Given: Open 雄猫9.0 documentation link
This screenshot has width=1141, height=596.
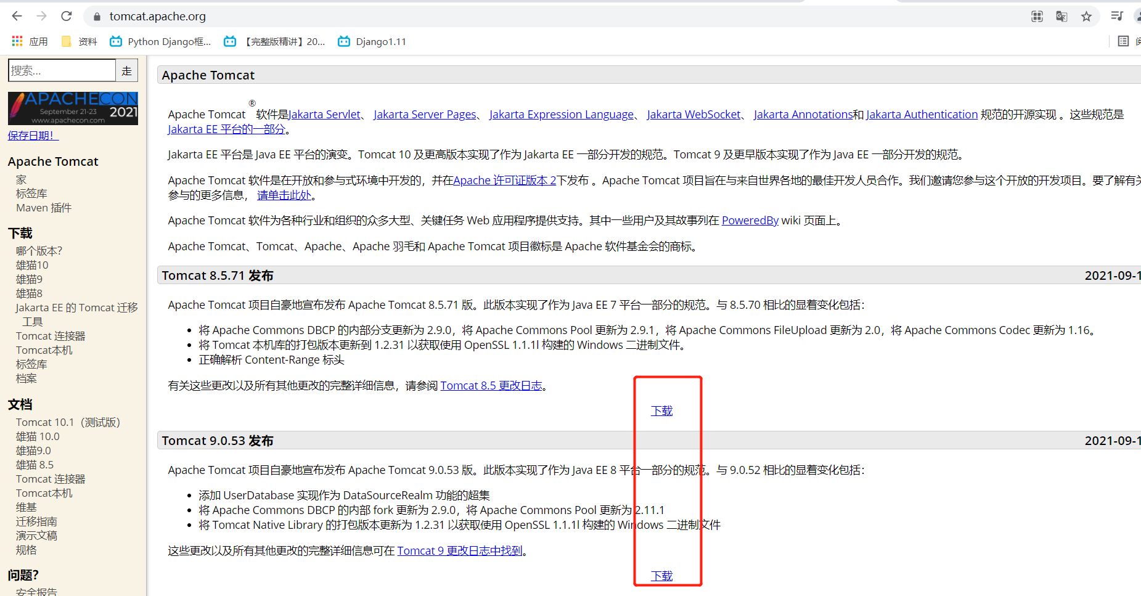Looking at the screenshot, I should pyautogui.click(x=33, y=451).
